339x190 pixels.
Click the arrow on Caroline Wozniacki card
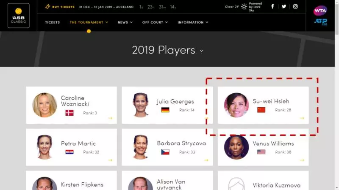110,118
